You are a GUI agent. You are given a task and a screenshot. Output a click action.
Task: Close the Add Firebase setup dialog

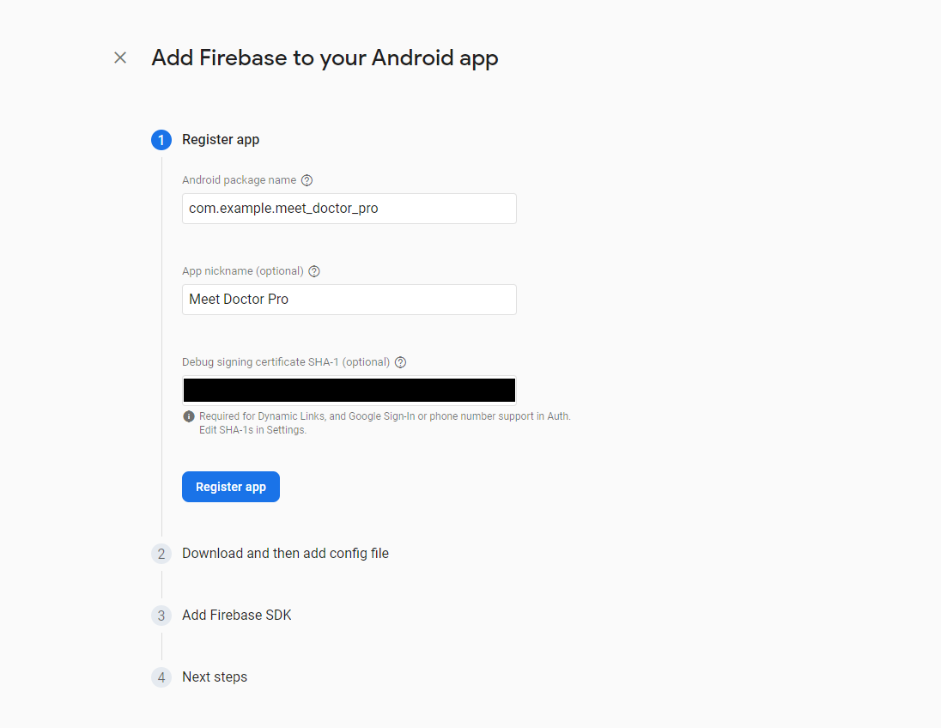pyautogui.click(x=120, y=58)
